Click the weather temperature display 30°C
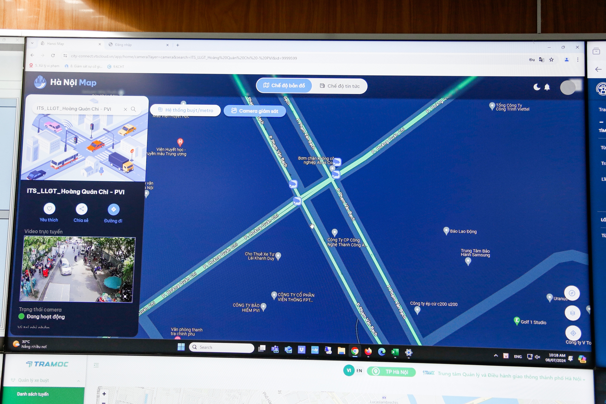This screenshot has height=404, width=606. click(x=28, y=341)
